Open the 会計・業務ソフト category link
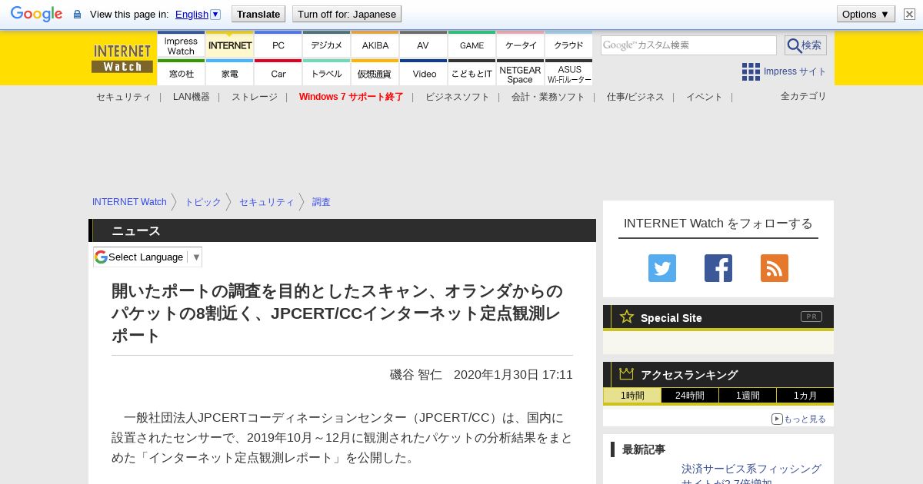The width and height of the screenshot is (923, 484). coord(548,97)
